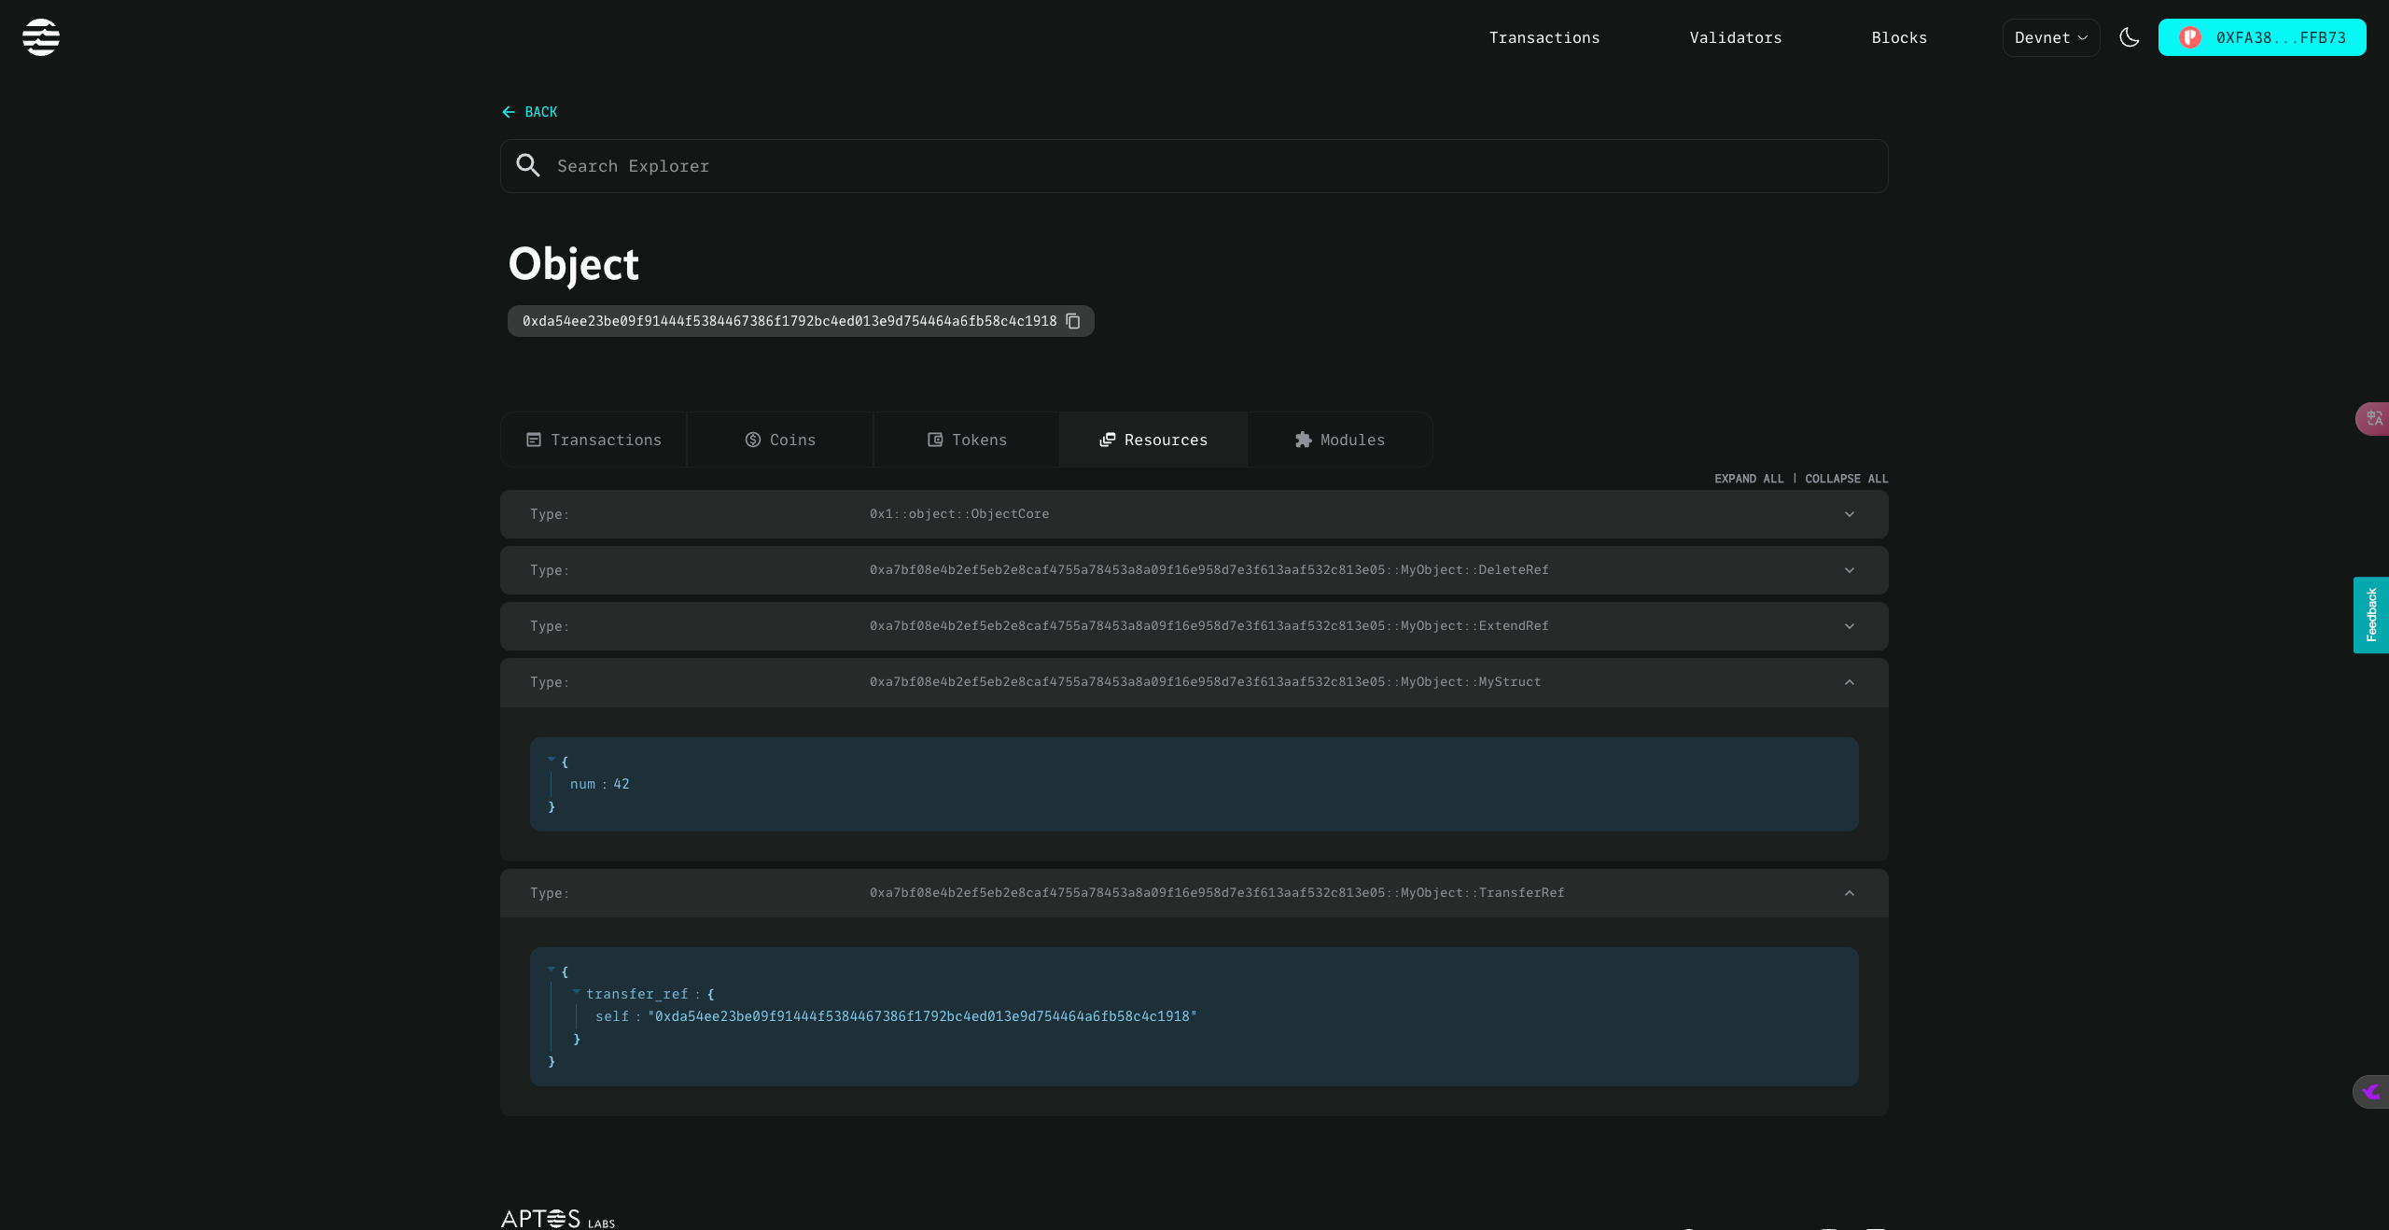Click COLLAPSE ALL

pyautogui.click(x=1846, y=479)
